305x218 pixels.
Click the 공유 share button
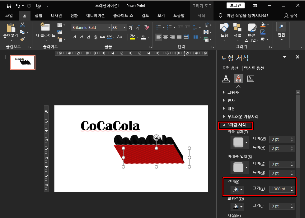tap(291, 16)
